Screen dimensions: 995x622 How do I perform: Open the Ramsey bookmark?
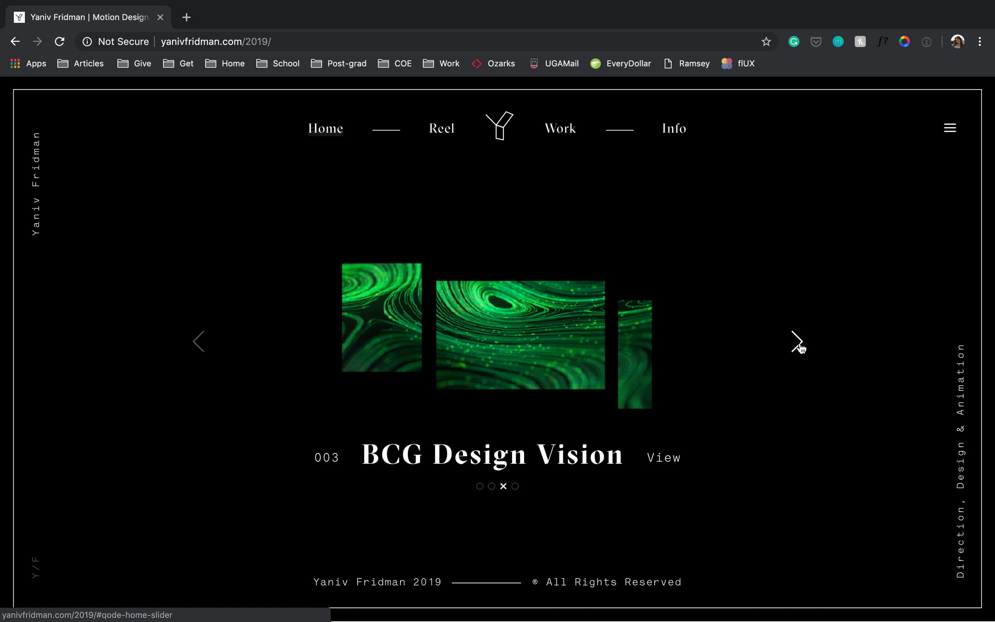coord(687,63)
